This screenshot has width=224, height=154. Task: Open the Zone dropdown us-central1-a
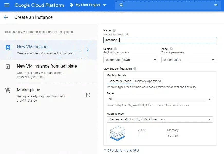(x=189, y=60)
